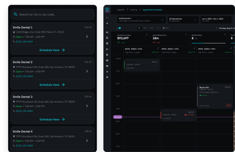This screenshot has height=152, width=235.
Task: Go to the Eligibility breadcrumb
Action: pyautogui.click(x=121, y=10)
